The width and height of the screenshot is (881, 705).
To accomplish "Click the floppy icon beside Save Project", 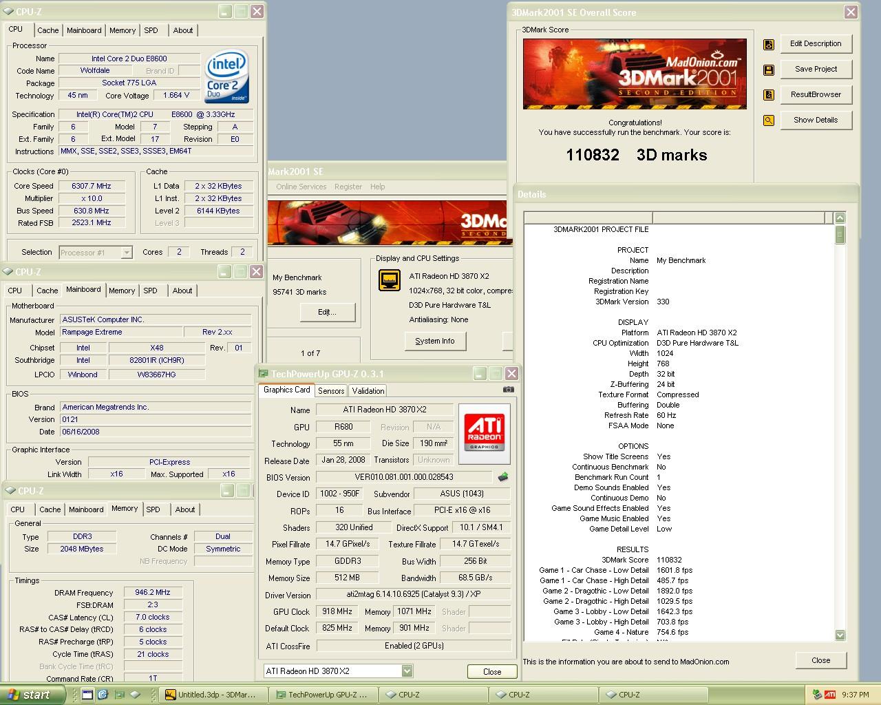I will pos(769,70).
